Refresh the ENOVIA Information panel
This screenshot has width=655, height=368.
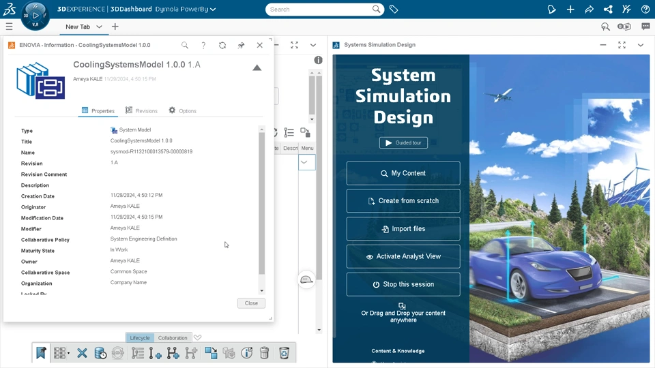222,45
